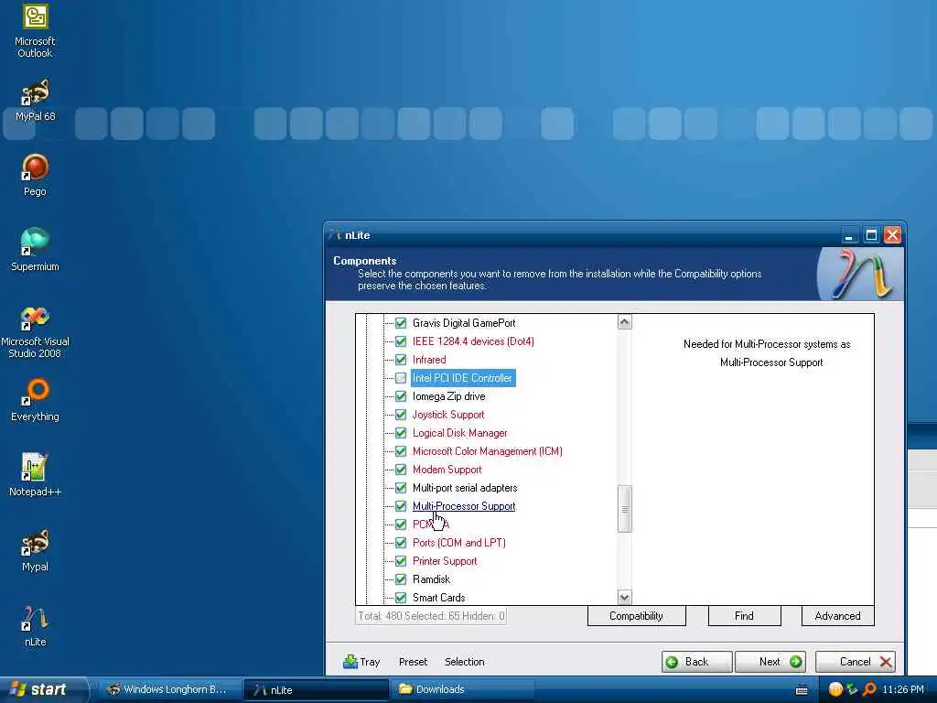The width and height of the screenshot is (937, 703).
Task: Select the Logical Disk Manager entry
Action: click(x=459, y=433)
